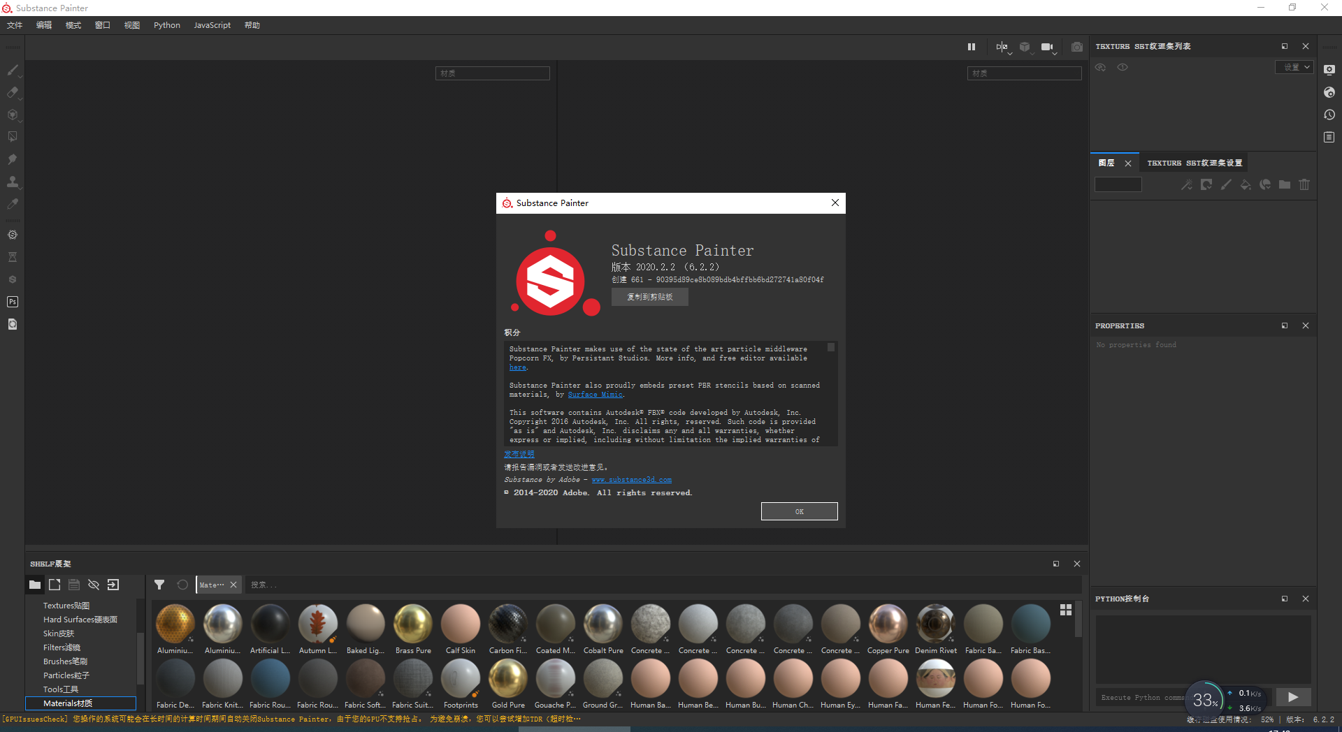Image resolution: width=1342 pixels, height=732 pixels.
Task: Click the delete layer trash icon
Action: pyautogui.click(x=1304, y=184)
